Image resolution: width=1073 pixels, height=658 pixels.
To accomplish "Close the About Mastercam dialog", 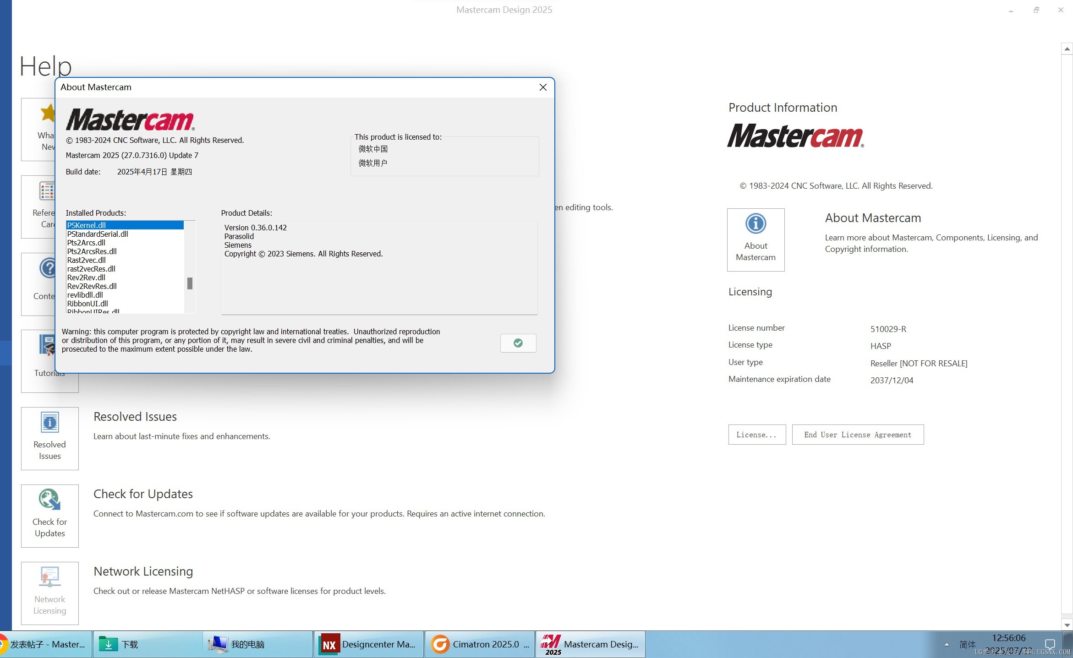I will tap(543, 87).
